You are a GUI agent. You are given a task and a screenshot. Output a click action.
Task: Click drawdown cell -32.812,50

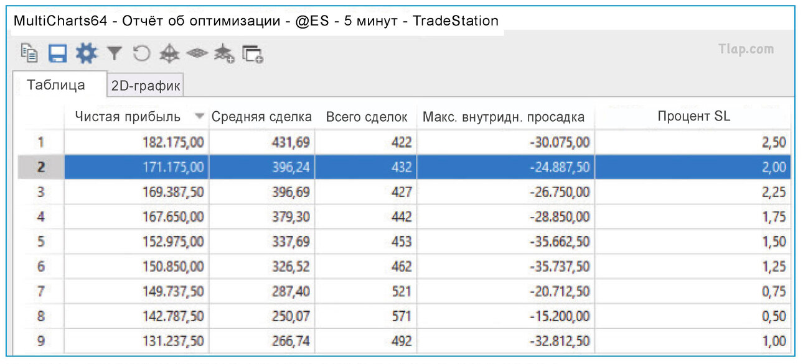tap(505, 341)
